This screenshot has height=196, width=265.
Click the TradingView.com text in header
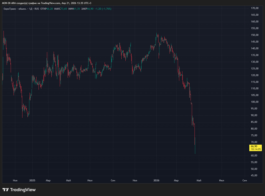(50, 3)
